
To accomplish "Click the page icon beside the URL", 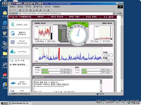I will coord(17,13).
